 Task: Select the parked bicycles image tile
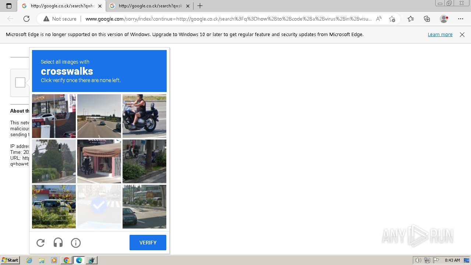tap(144, 161)
